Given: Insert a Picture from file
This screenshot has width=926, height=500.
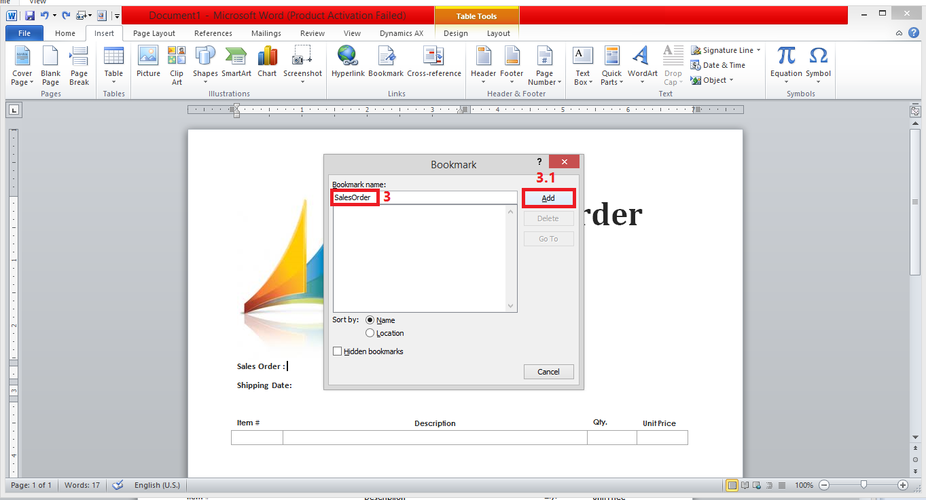Looking at the screenshot, I should 148,62.
